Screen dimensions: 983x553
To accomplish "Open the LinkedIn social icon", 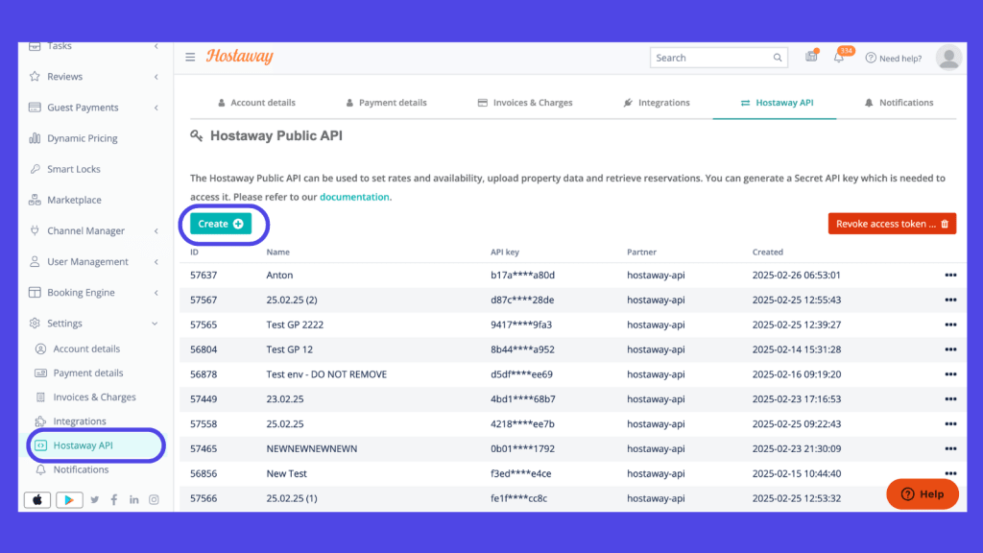I will tap(134, 499).
